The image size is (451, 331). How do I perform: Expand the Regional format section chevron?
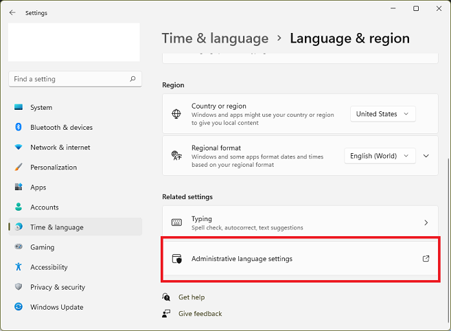[x=426, y=156]
